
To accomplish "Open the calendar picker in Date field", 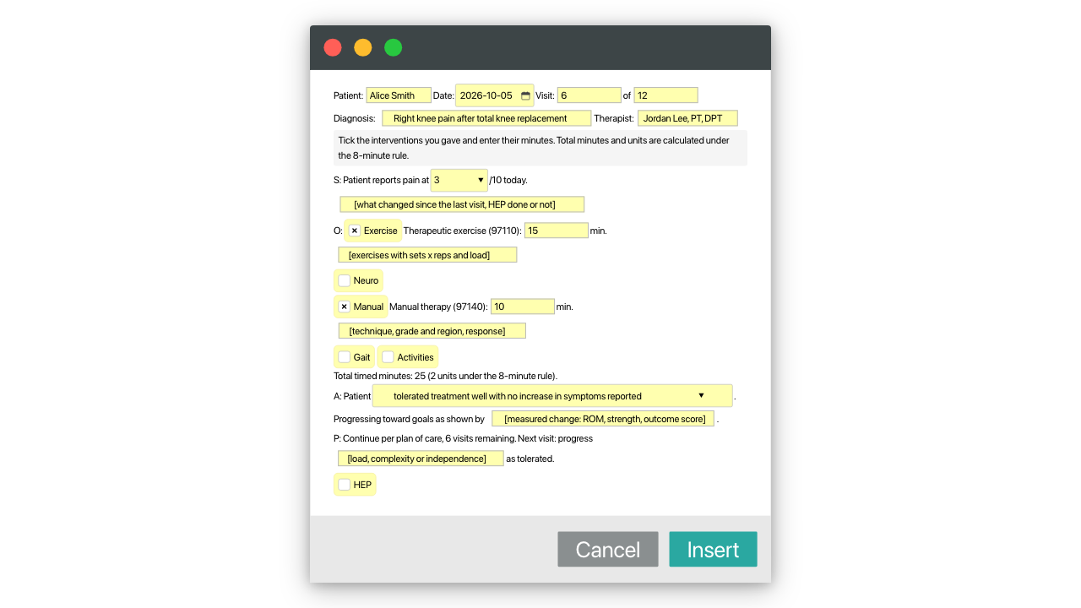I will click(525, 95).
